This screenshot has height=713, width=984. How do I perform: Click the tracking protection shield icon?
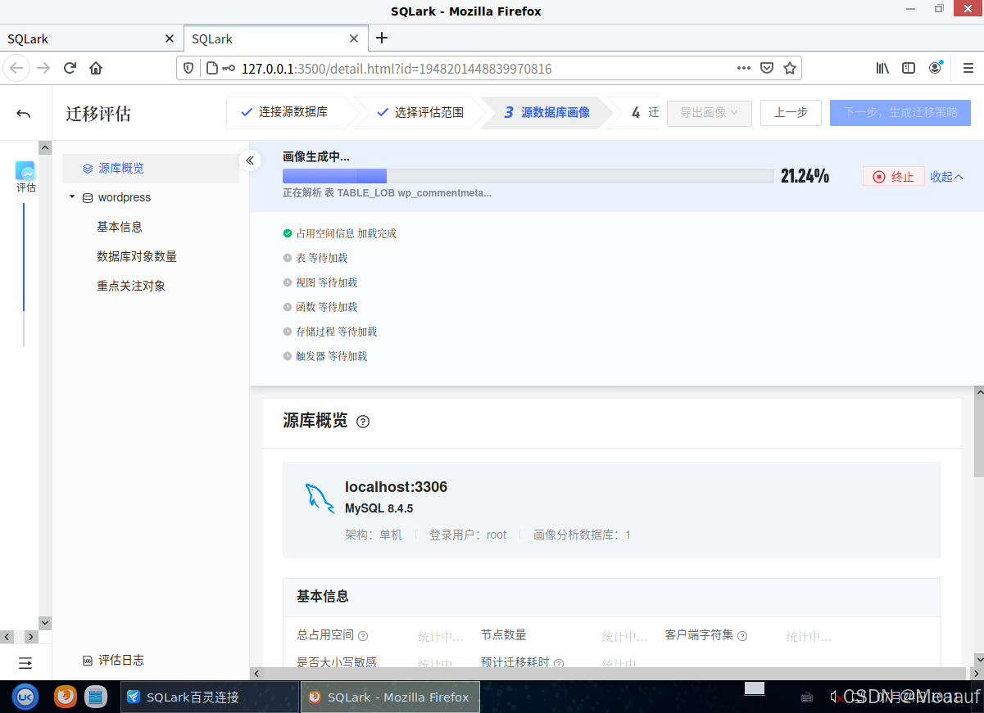[x=188, y=68]
